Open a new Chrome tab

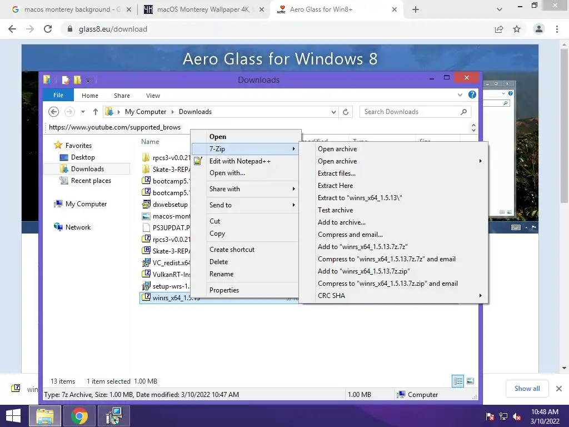tap(416, 9)
